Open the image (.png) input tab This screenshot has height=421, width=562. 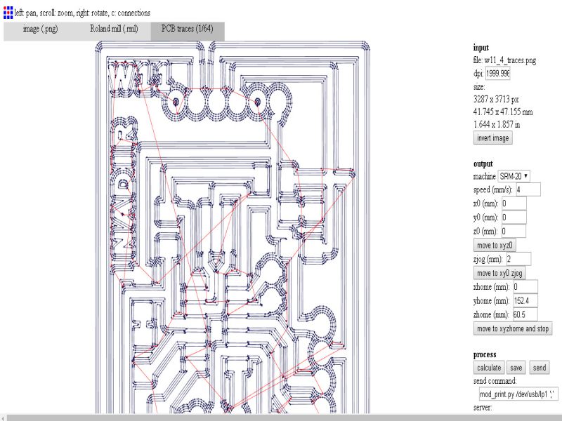[40, 29]
